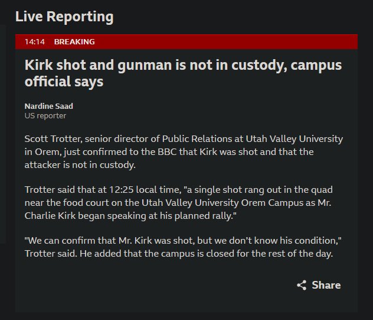
Task: Click the text 'attacker is not in custody'
Action: click(80, 165)
